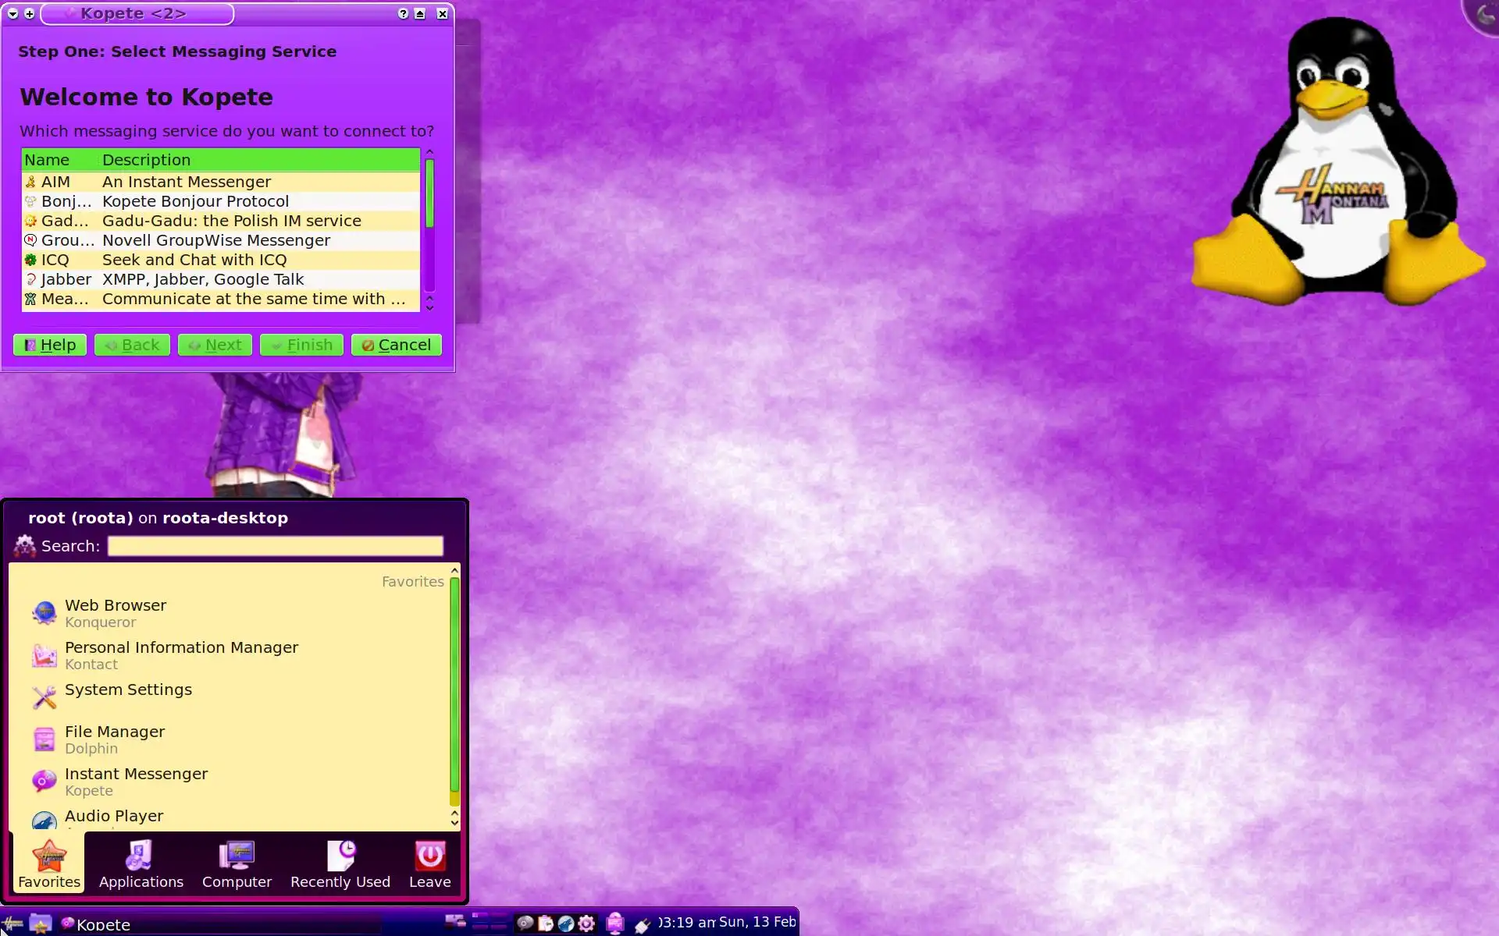1499x936 pixels.
Task: Open Konqueror Web Browser favorite
Action: (x=116, y=613)
